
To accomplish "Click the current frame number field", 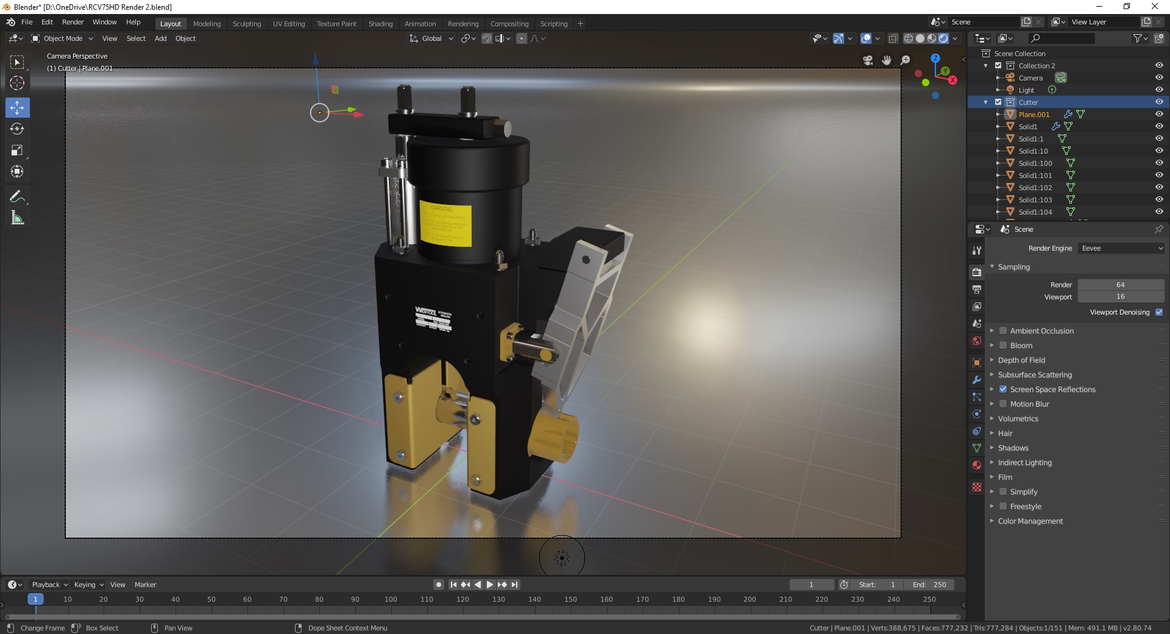I will [811, 584].
